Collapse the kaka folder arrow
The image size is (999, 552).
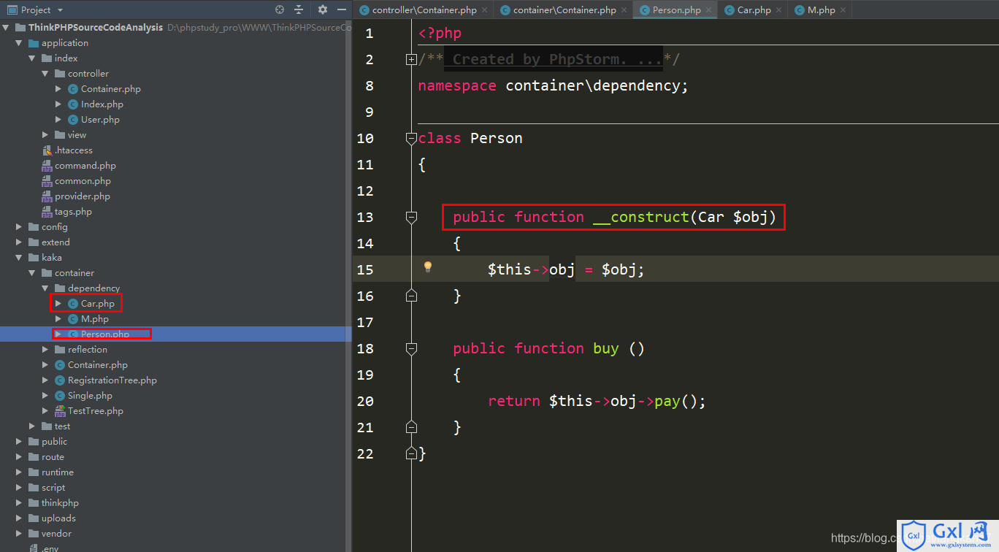(x=19, y=258)
